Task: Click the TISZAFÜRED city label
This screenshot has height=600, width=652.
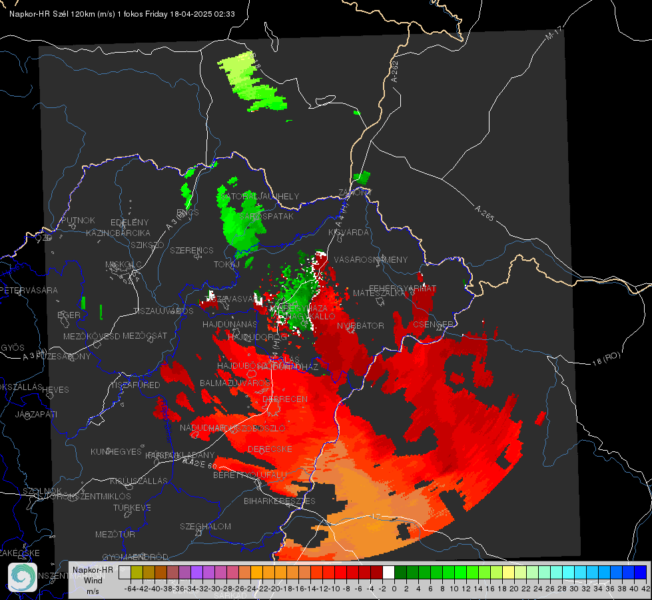Action: click(x=135, y=385)
